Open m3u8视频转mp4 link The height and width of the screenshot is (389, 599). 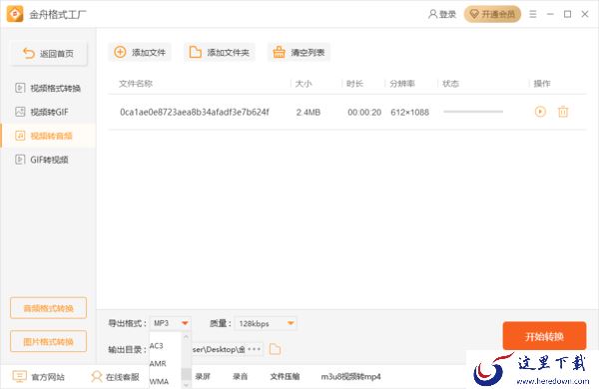click(350, 377)
